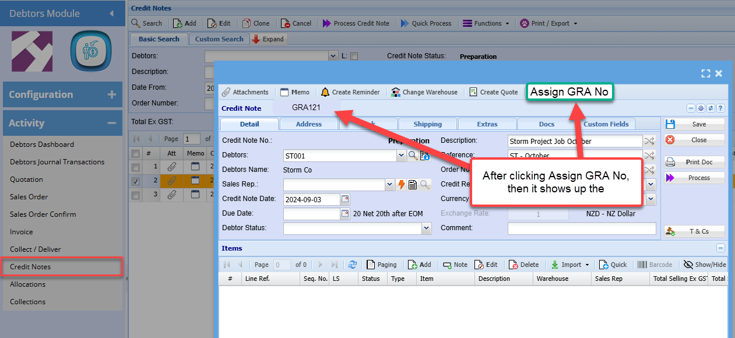The height and width of the screenshot is (338, 735).
Task: Click the Change Warehouse icon
Action: click(396, 92)
